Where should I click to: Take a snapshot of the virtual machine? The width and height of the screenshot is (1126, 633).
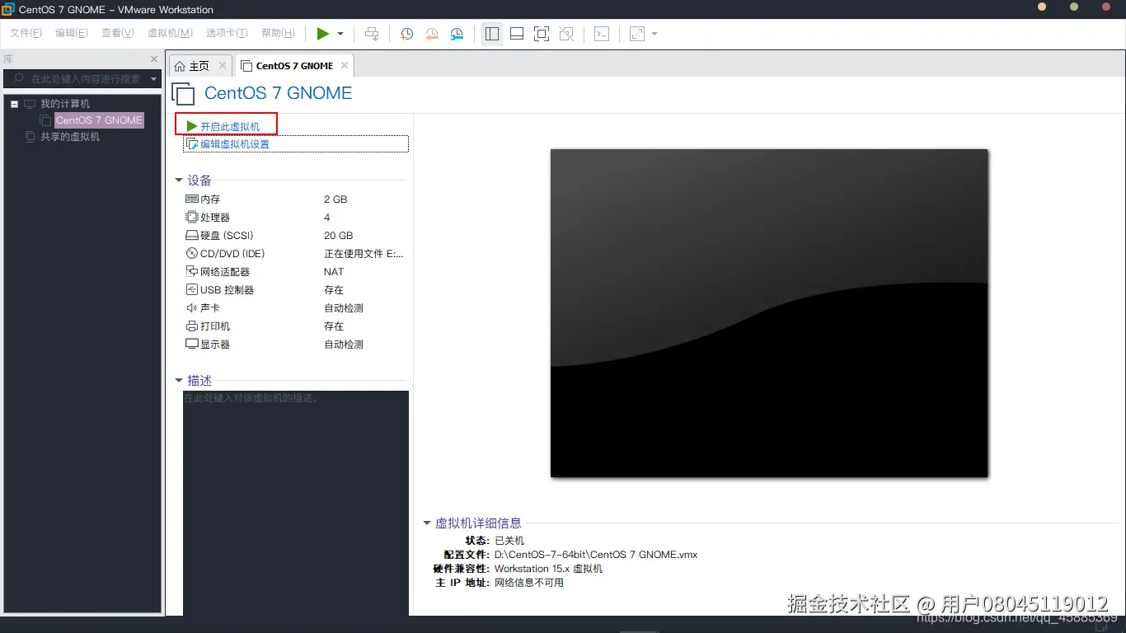[406, 34]
